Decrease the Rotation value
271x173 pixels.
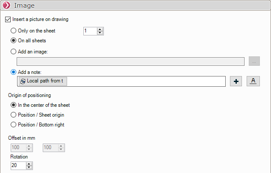(29, 167)
